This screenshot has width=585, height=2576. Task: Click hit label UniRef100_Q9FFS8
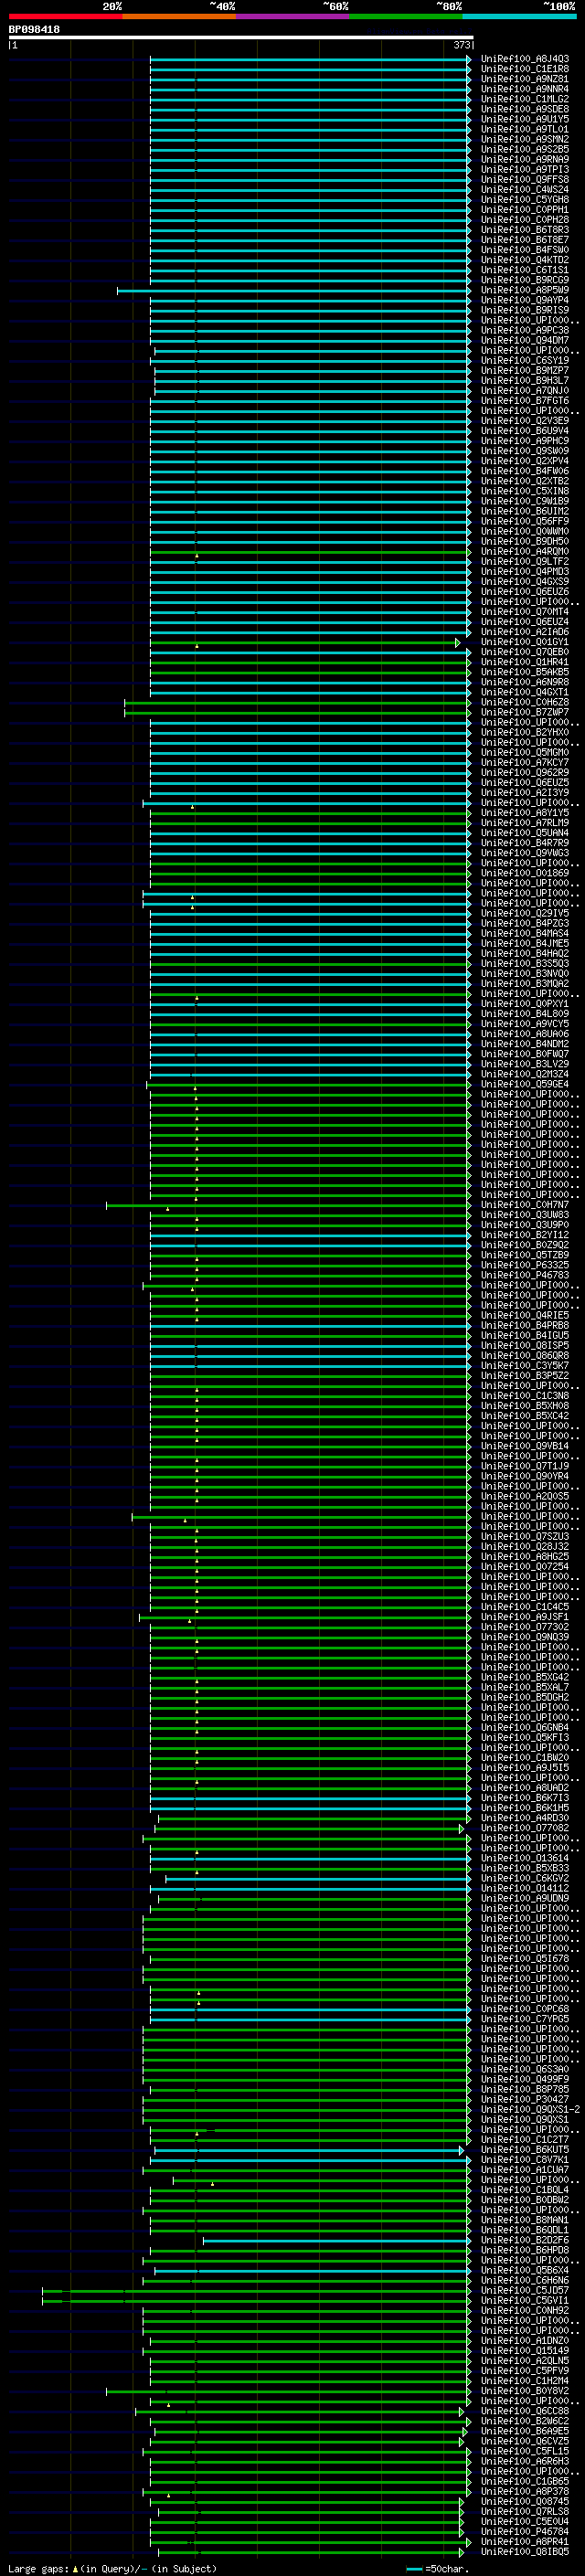tap(525, 180)
